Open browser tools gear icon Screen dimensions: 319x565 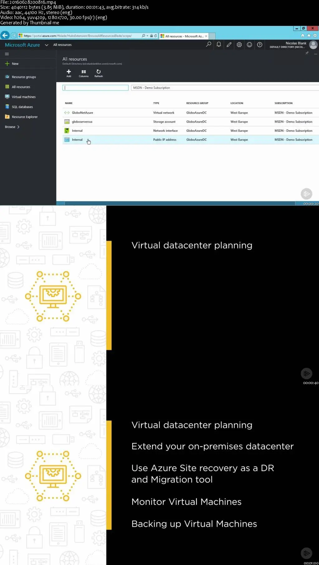(x=315, y=36)
